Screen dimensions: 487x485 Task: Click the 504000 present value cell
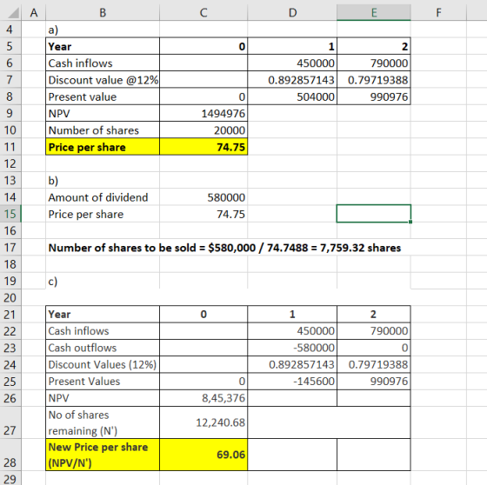[292, 96]
